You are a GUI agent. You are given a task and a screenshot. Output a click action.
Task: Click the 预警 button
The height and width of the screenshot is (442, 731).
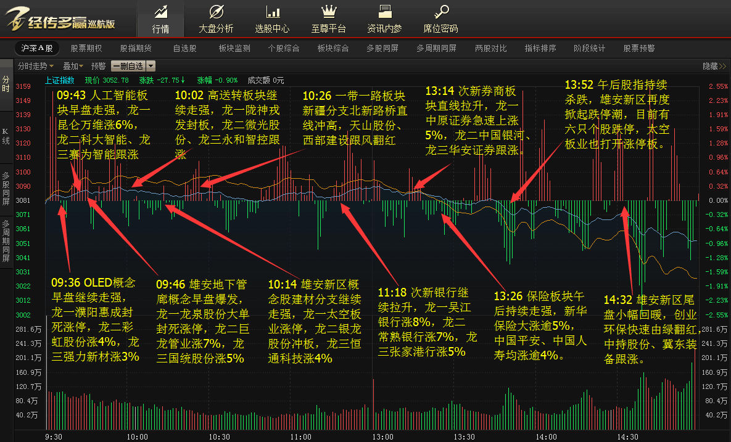click(98, 66)
